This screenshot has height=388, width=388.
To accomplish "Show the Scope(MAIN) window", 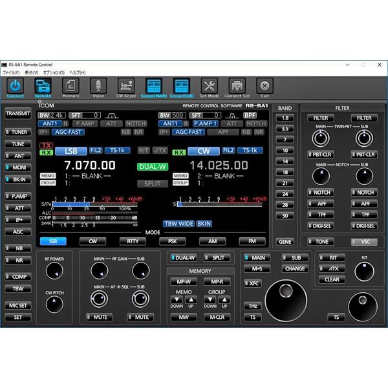I will pos(154,86).
